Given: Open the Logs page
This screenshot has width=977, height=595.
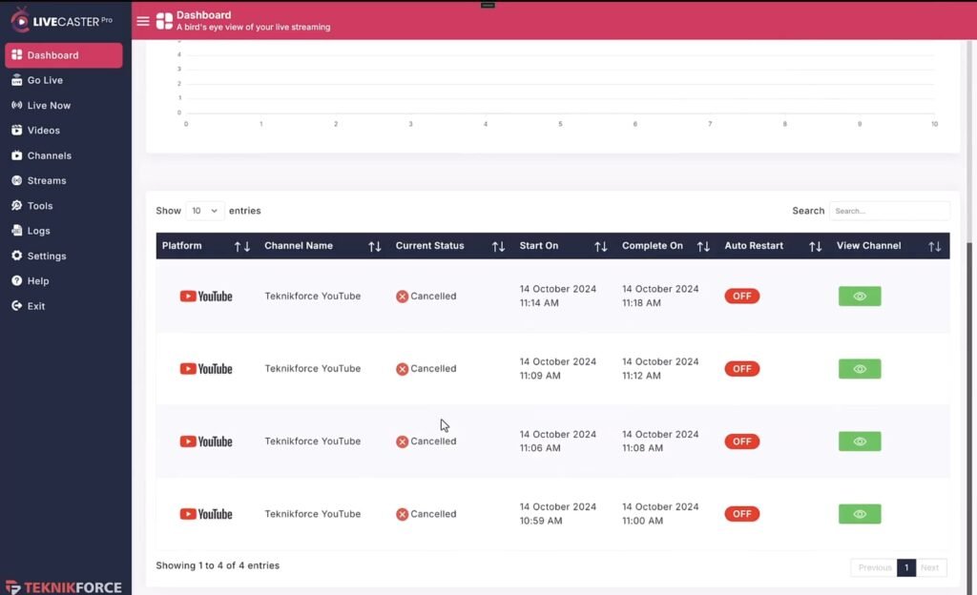Looking at the screenshot, I should pos(38,231).
